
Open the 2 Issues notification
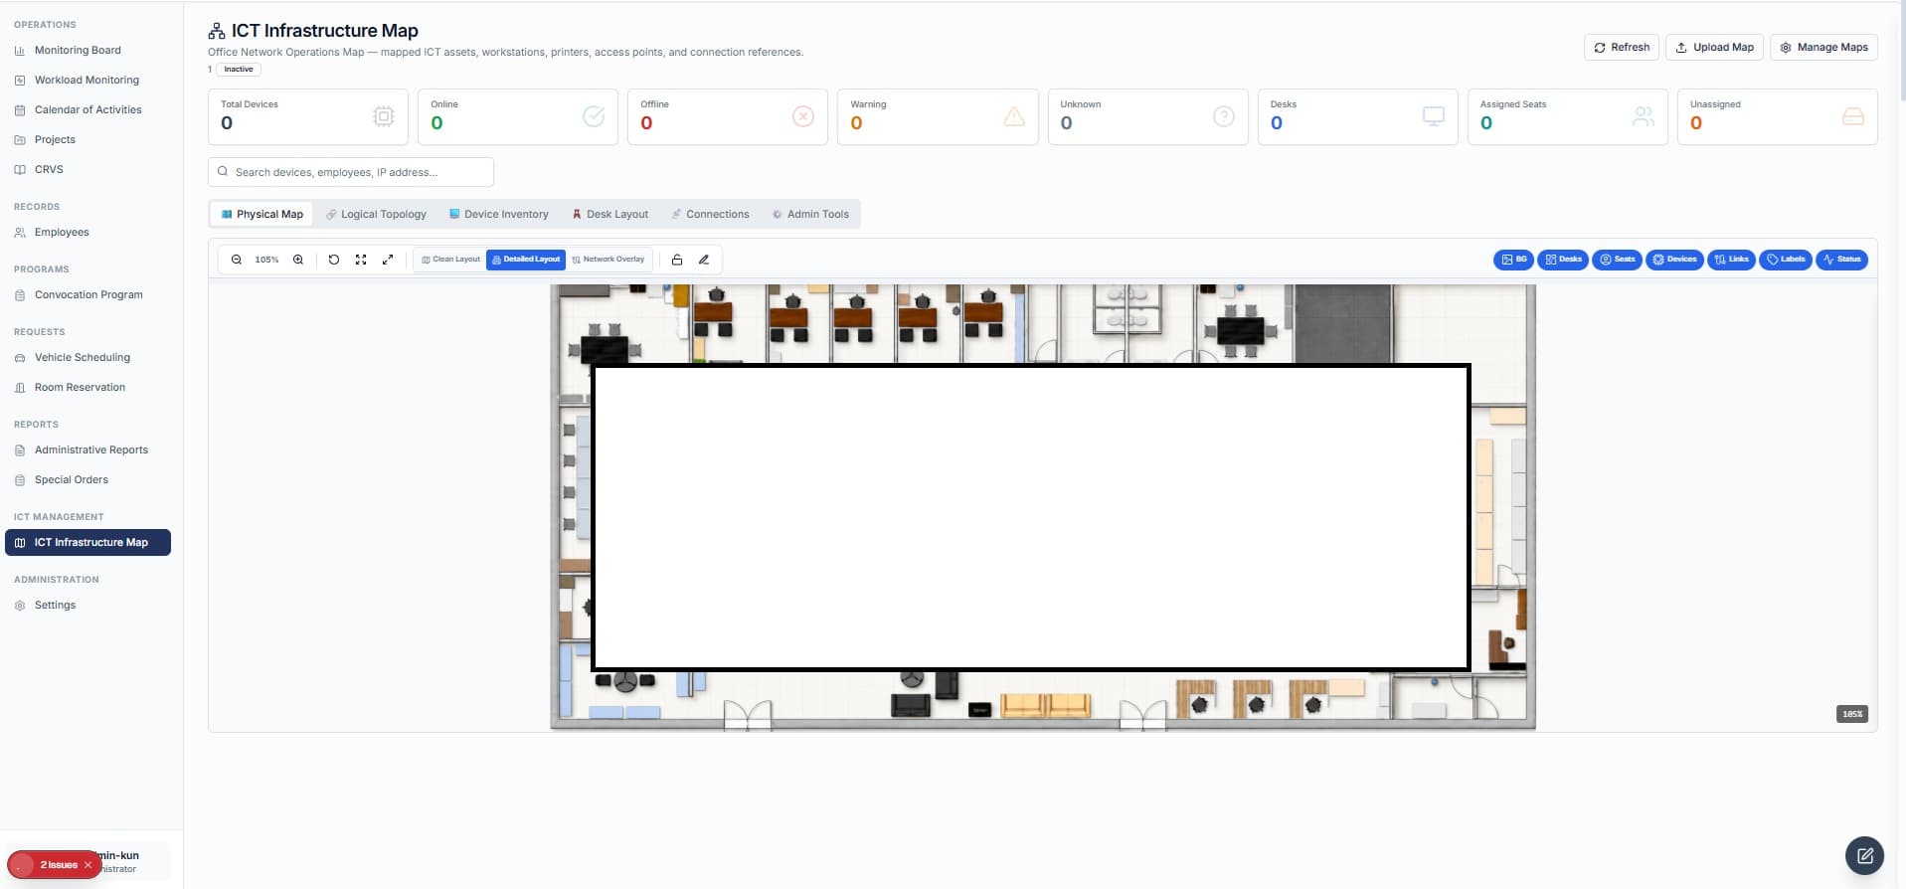click(x=54, y=865)
